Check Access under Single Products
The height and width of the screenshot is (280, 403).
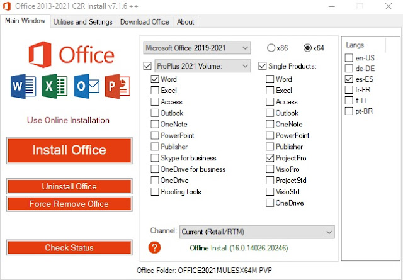(270, 102)
